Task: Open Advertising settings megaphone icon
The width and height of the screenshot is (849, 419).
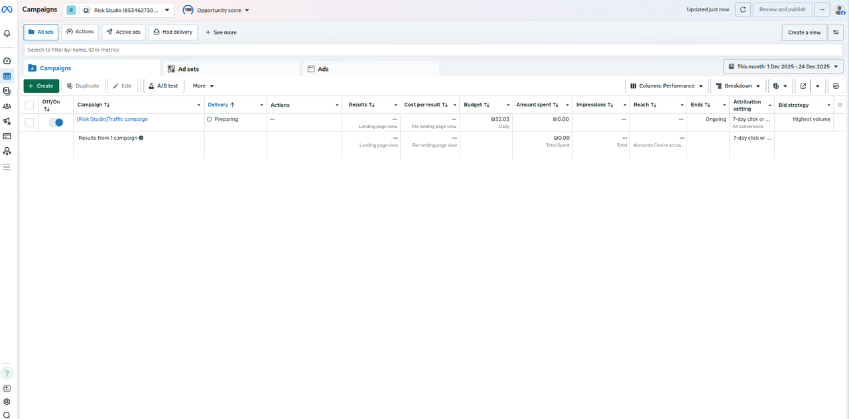Action: click(7, 121)
